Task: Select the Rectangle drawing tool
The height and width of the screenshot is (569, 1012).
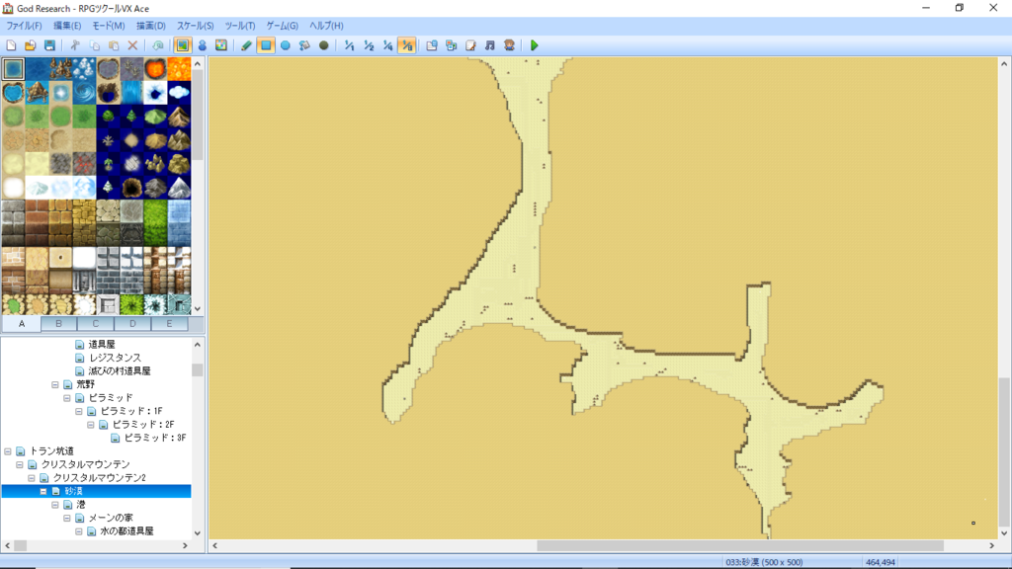Action: coord(266,45)
